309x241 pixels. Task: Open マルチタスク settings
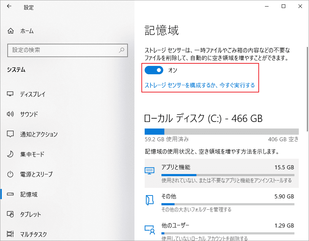pos(67,234)
